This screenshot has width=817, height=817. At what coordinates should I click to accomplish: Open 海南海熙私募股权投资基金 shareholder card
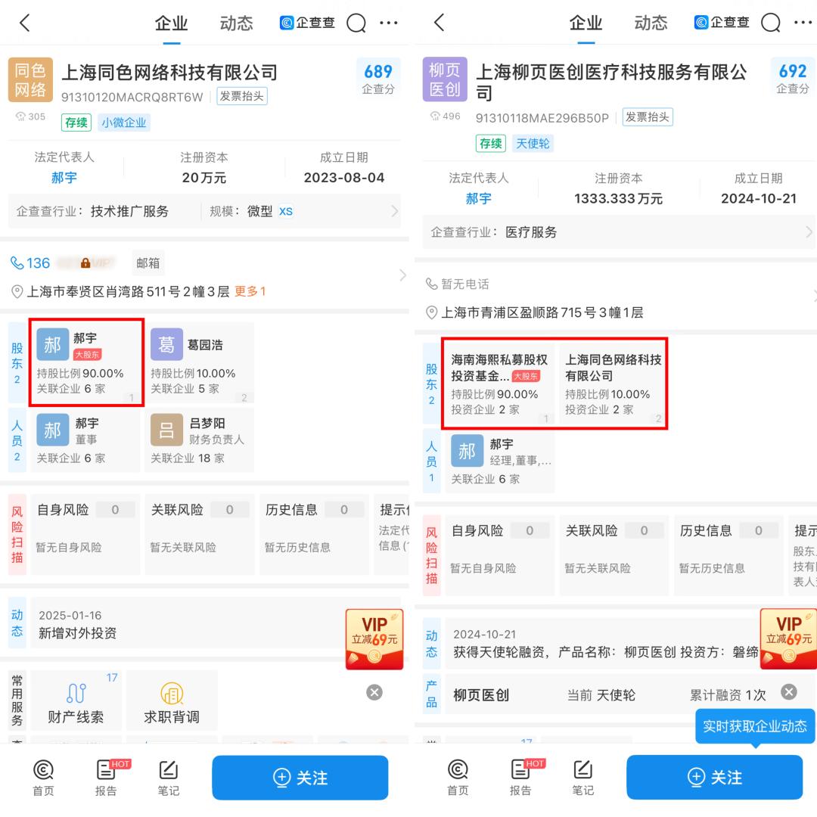coord(499,385)
